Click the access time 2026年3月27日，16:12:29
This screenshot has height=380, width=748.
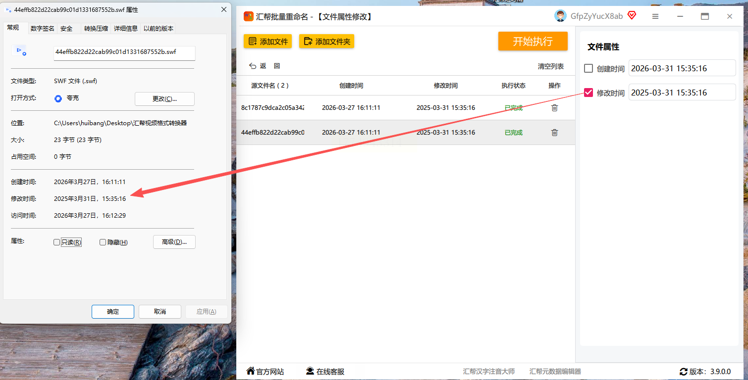pos(90,216)
